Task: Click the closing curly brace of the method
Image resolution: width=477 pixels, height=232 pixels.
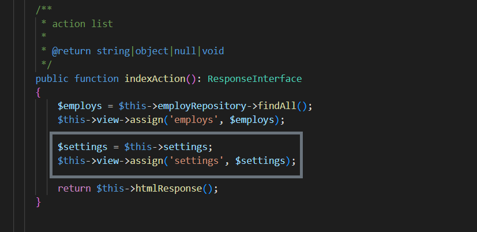Action: 39,201
